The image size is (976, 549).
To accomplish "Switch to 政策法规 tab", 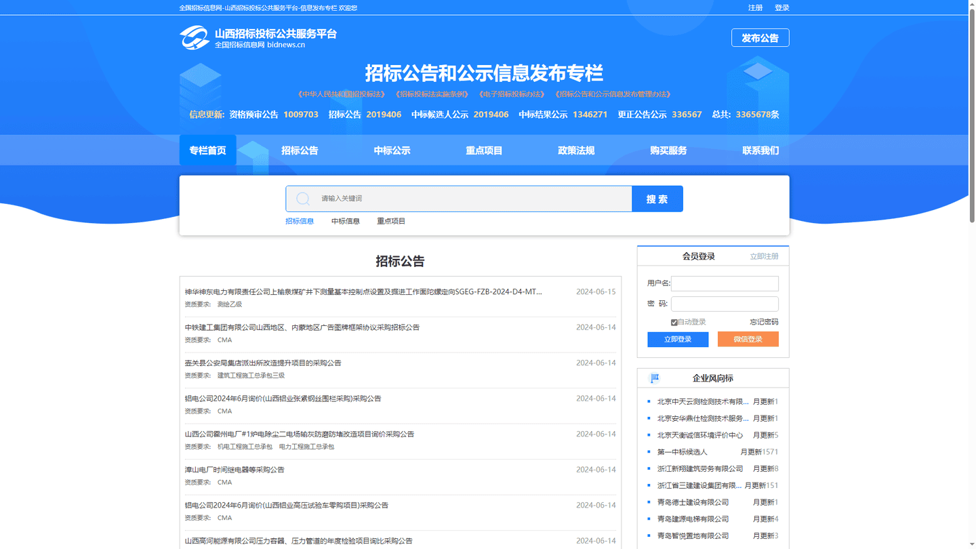I will [576, 150].
